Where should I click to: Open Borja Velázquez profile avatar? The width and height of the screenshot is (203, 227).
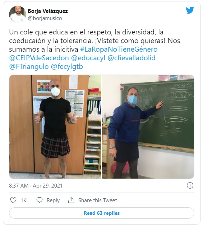[x=18, y=14]
